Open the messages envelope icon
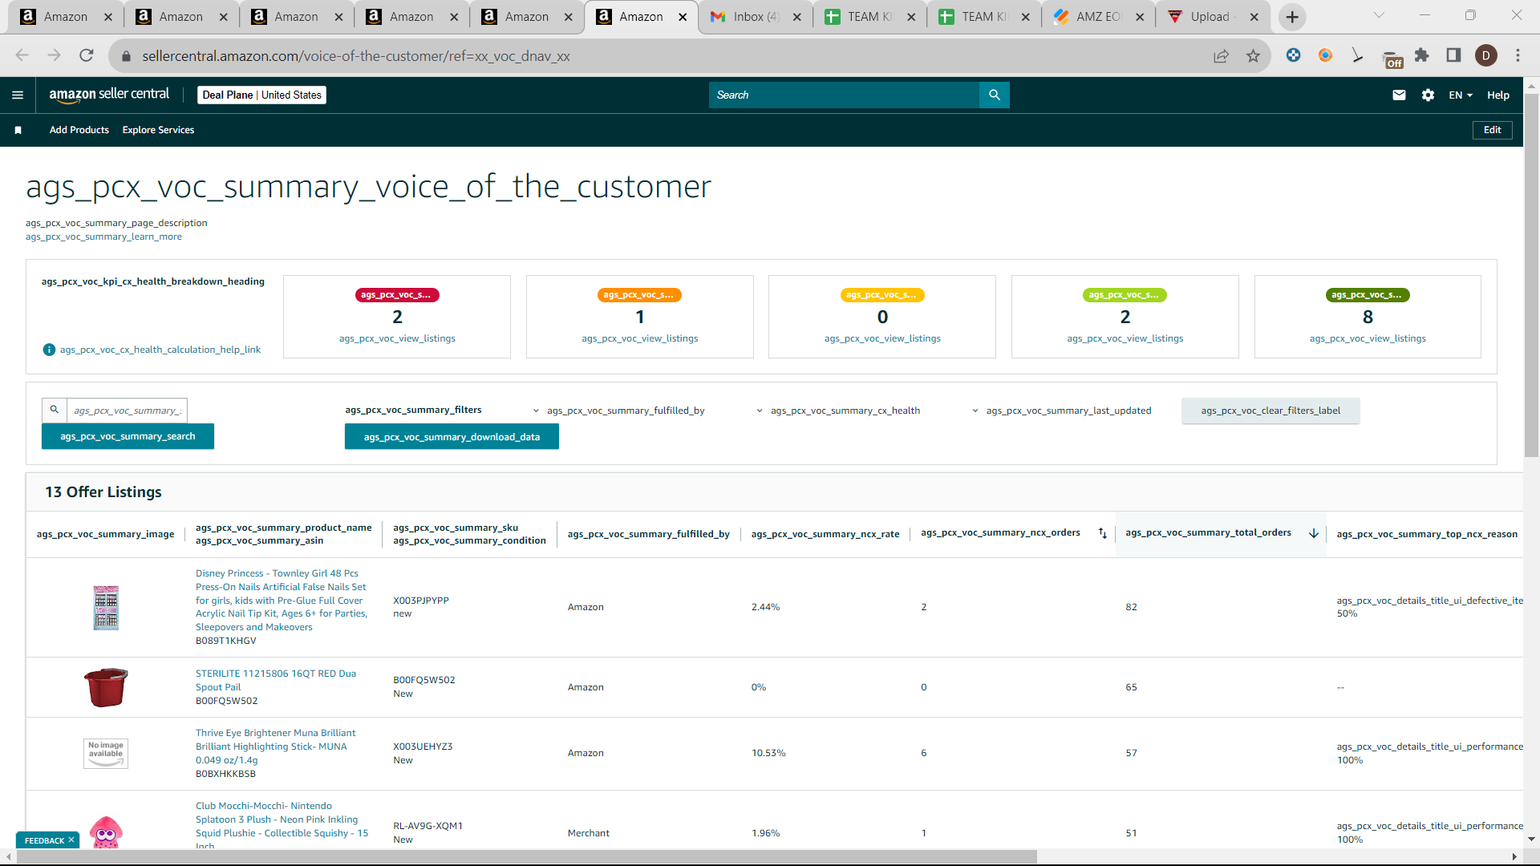 coord(1399,95)
